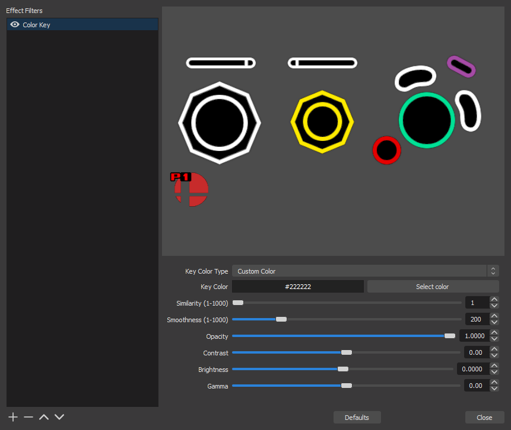This screenshot has width=511, height=430.
Task: Increase Similarity with the up stepper arrow
Action: pos(494,300)
